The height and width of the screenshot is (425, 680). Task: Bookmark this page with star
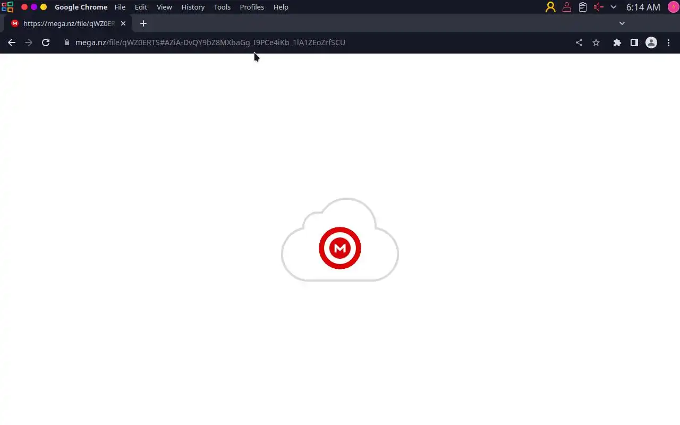[596, 42]
